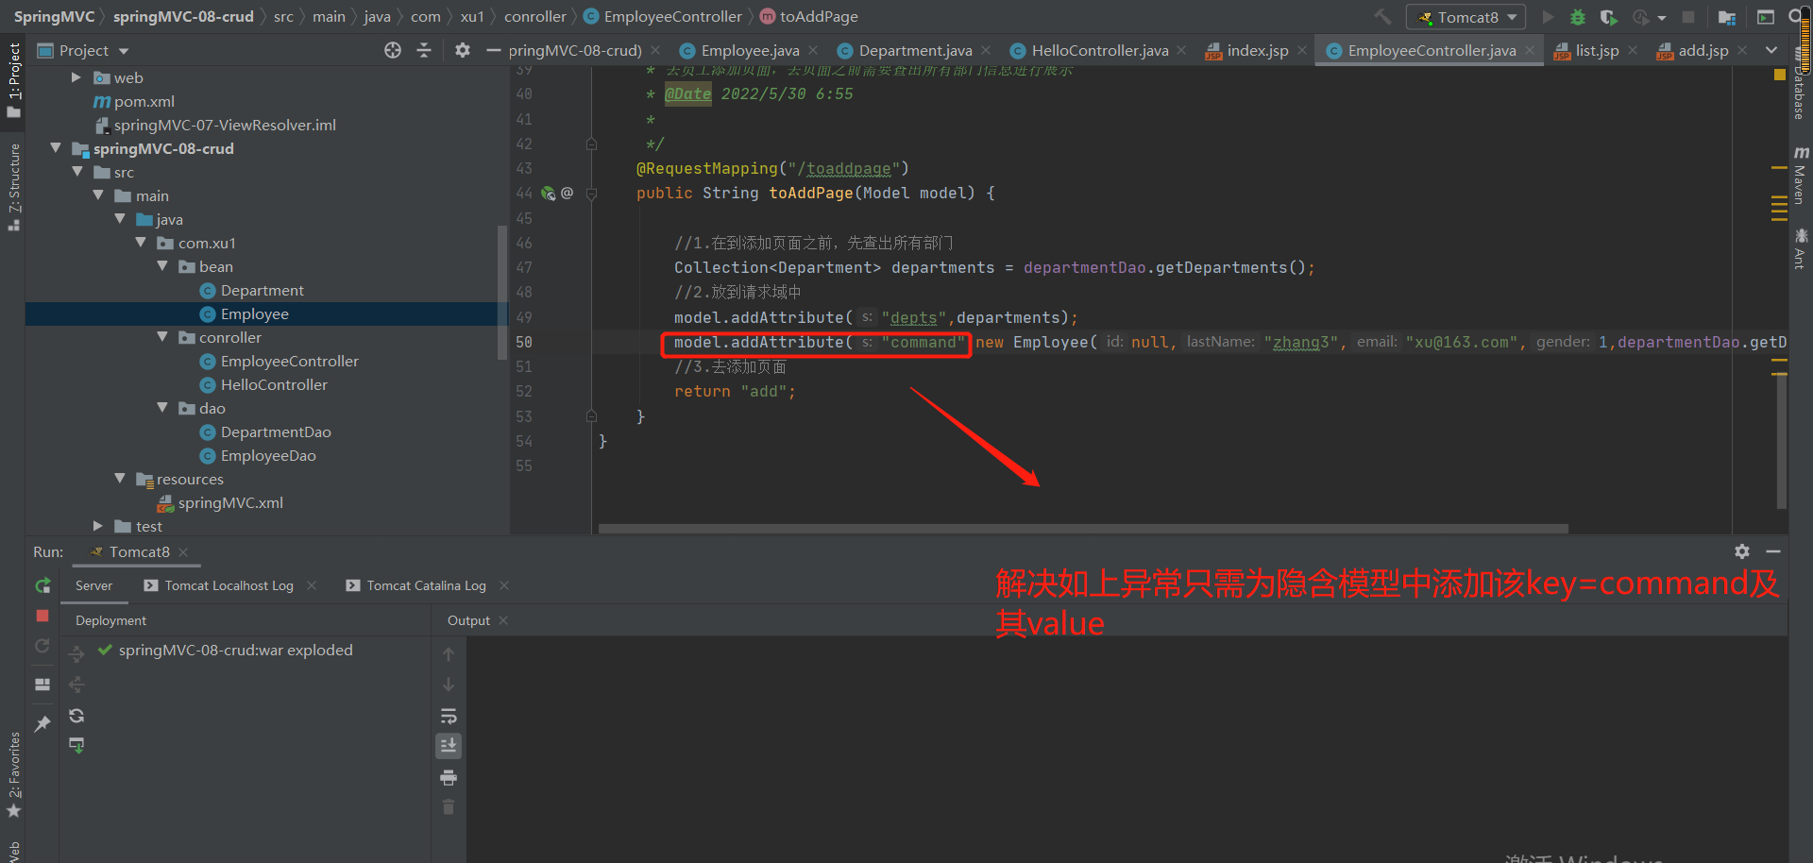The image size is (1813, 863).
Task: Print the console output
Action: (x=449, y=777)
